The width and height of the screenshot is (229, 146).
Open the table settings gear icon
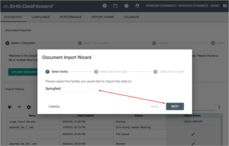pos(29,107)
